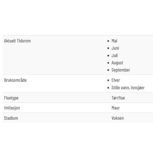Select the Maur value

[x=116, y=108]
